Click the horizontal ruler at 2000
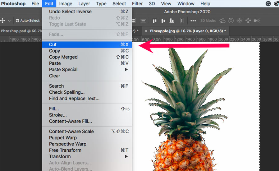 (223, 39)
